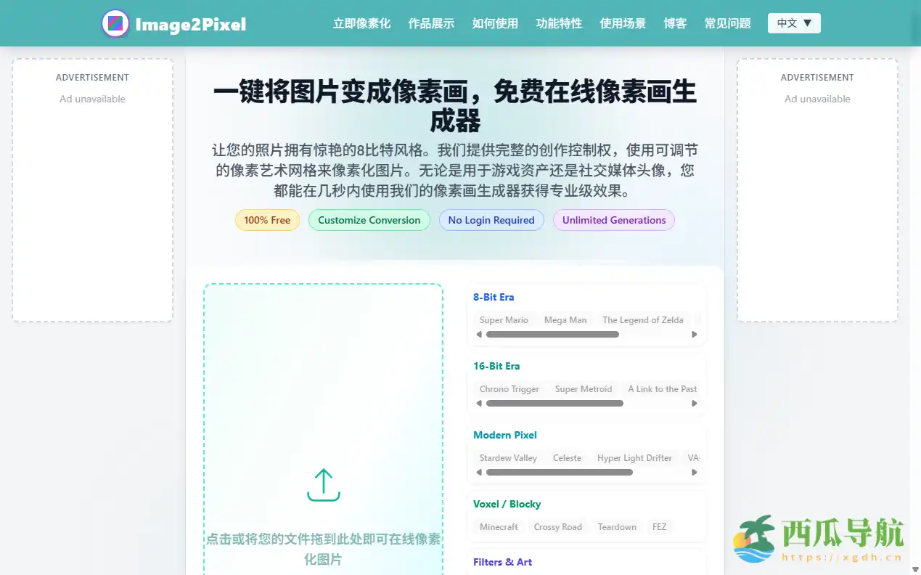This screenshot has width=921, height=575.
Task: Select the Super Mario style chip
Action: click(x=504, y=319)
